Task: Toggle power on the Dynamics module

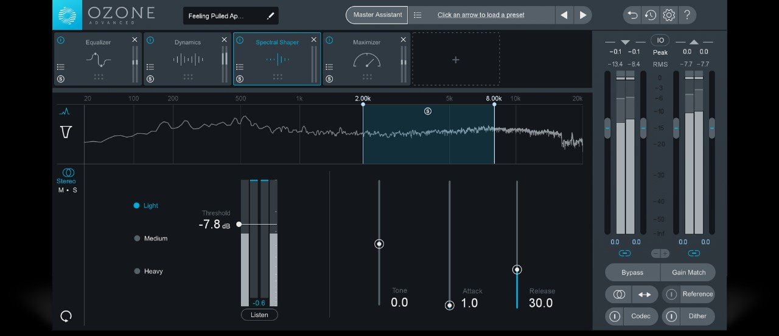Action: tap(150, 40)
